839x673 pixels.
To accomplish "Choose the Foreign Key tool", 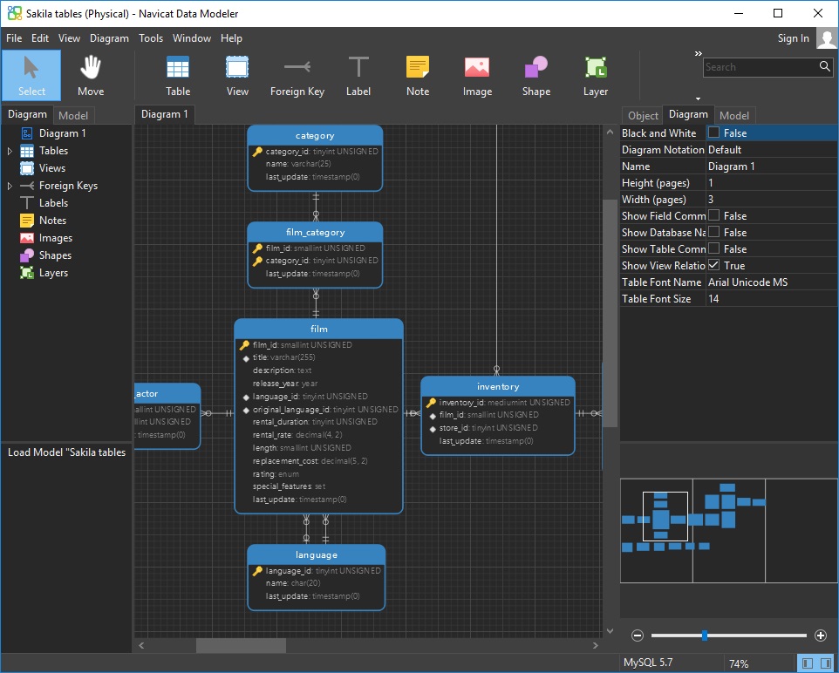I will (x=297, y=76).
